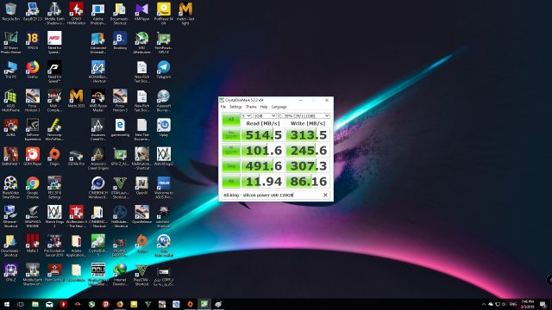Screen dimensions: 552x310
Task: Open the Language menu in CrystalDiskMark
Action: (x=279, y=107)
